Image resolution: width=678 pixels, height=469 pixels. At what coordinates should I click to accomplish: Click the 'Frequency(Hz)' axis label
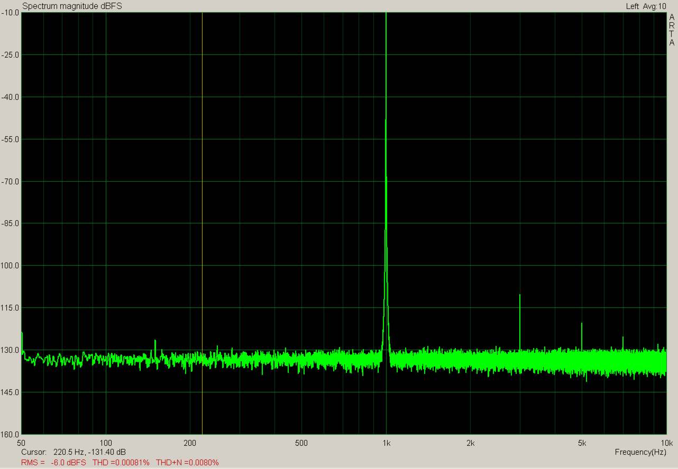tap(640, 452)
